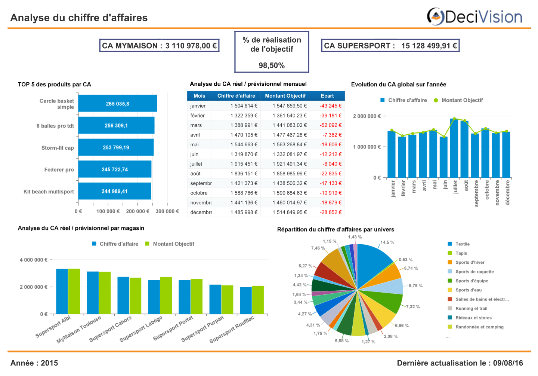Click the décembre axis label

pyautogui.click(x=507, y=193)
